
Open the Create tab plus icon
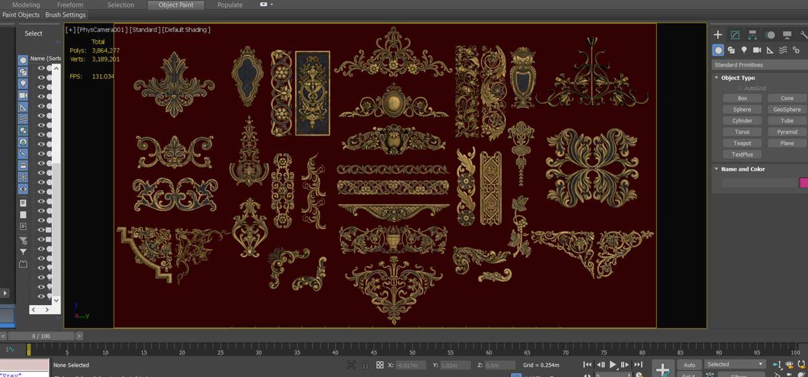[x=718, y=34]
